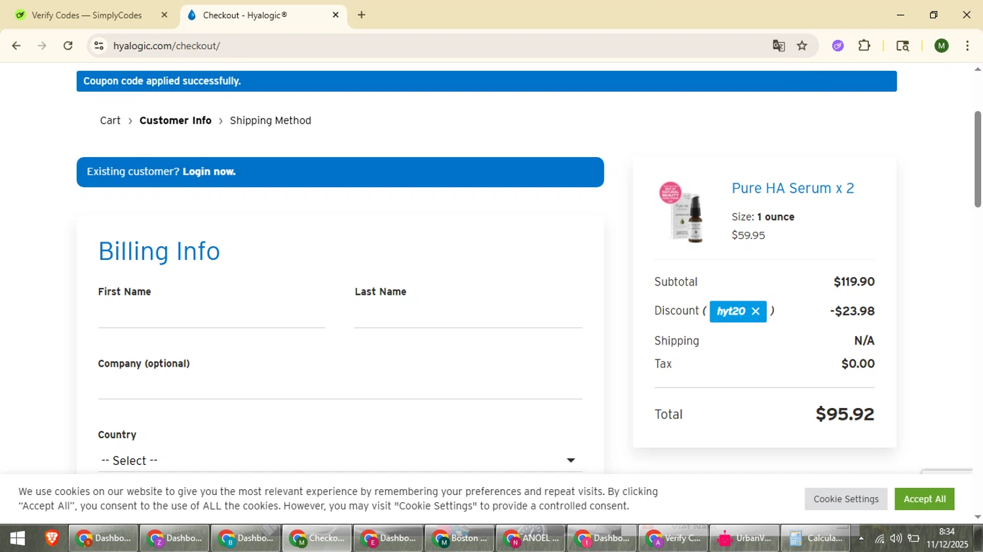Open Shipping Method breadcrumb step

271,120
